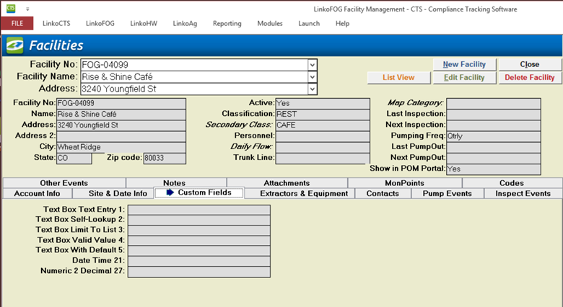Click the empty Last Inspection field
Image resolution: width=563 pixels, height=307 pixels.
click(x=494, y=114)
